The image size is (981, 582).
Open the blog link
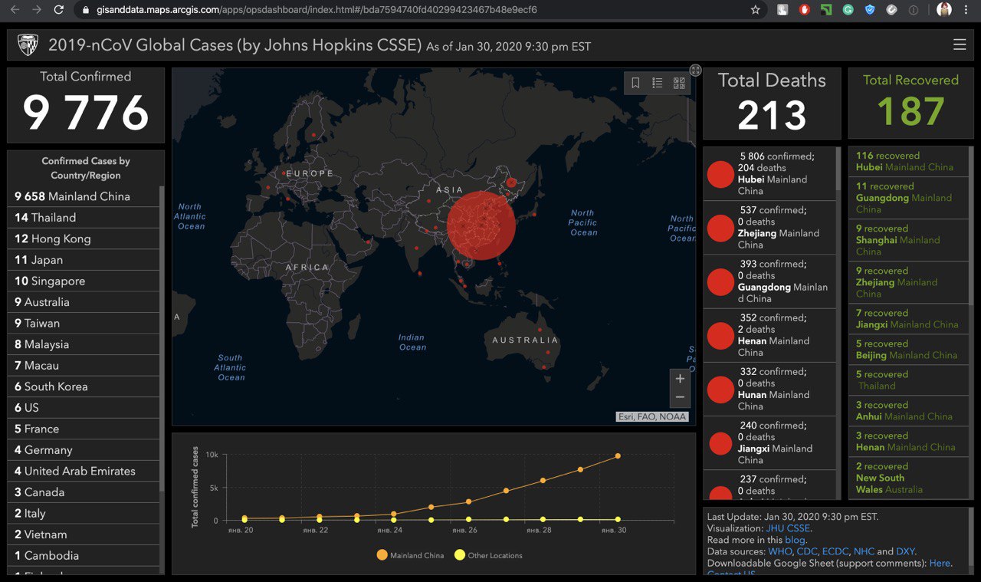tap(795, 540)
